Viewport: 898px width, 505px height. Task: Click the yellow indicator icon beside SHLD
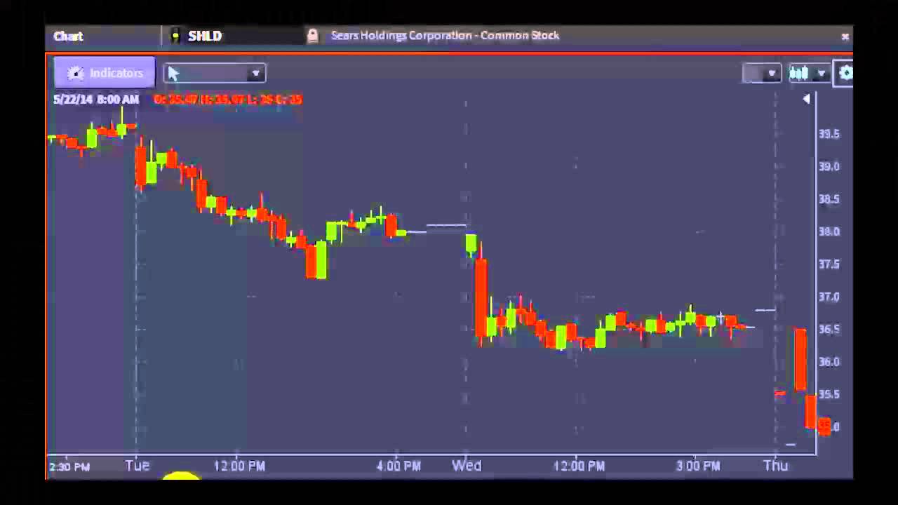[x=175, y=36]
